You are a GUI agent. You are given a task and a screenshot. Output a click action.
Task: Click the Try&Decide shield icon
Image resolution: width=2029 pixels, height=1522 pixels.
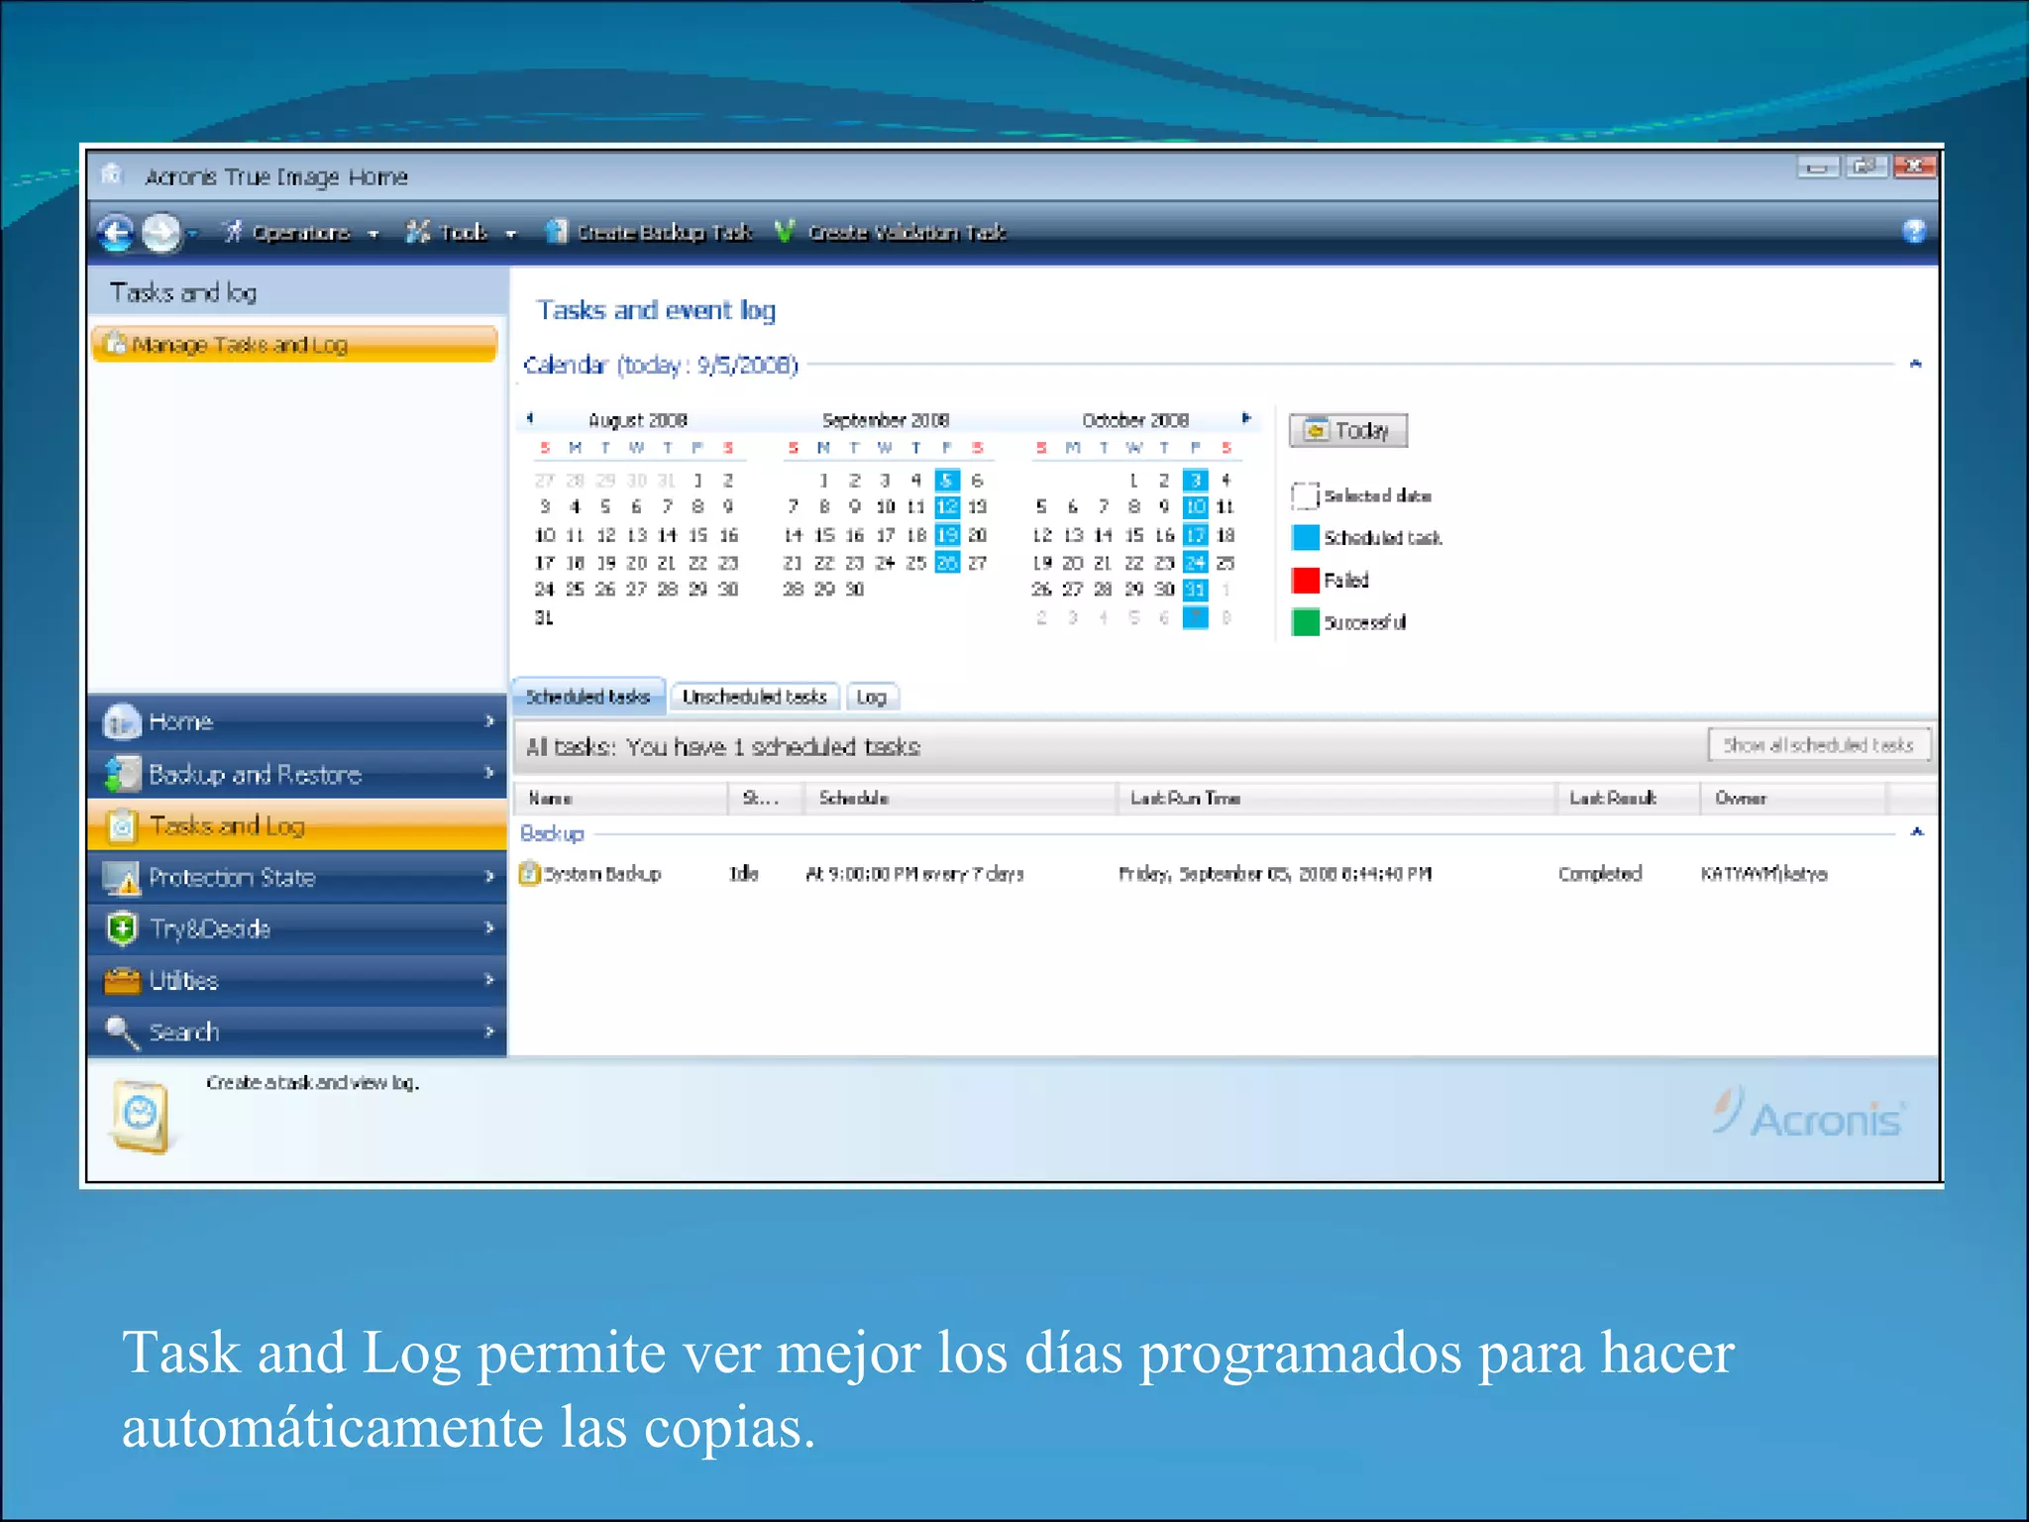[x=122, y=928]
